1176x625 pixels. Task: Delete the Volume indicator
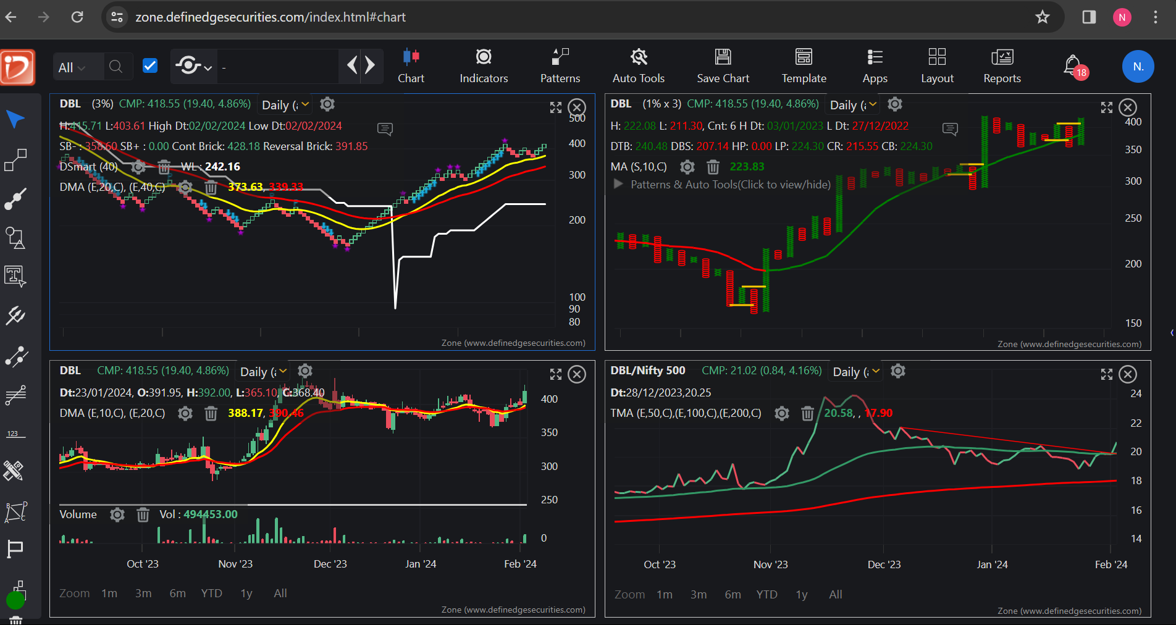point(143,514)
